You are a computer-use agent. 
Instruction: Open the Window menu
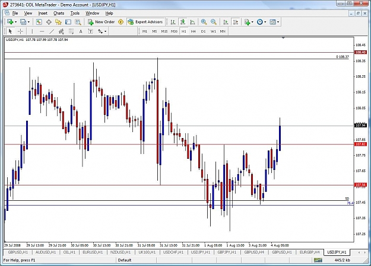92,13
